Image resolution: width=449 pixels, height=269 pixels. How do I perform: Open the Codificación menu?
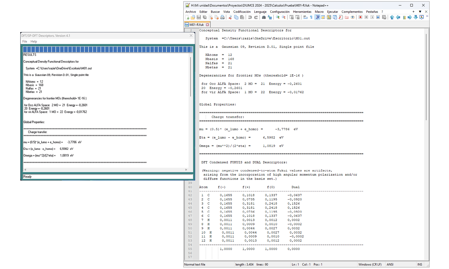click(x=242, y=12)
